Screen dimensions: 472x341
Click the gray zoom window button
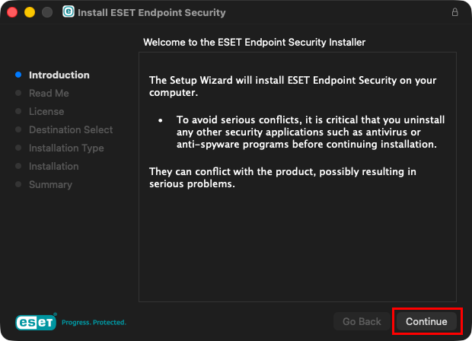click(x=46, y=13)
